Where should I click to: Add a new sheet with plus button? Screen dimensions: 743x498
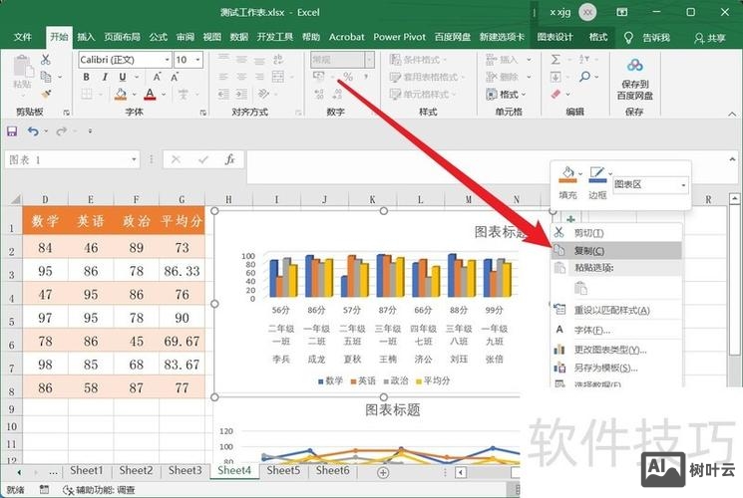click(383, 472)
